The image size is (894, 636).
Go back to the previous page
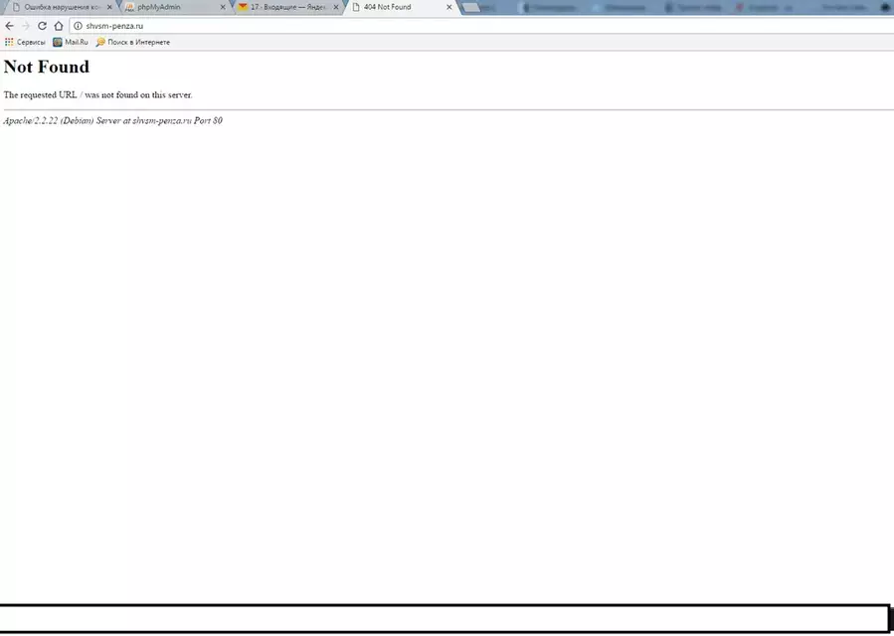(x=9, y=26)
